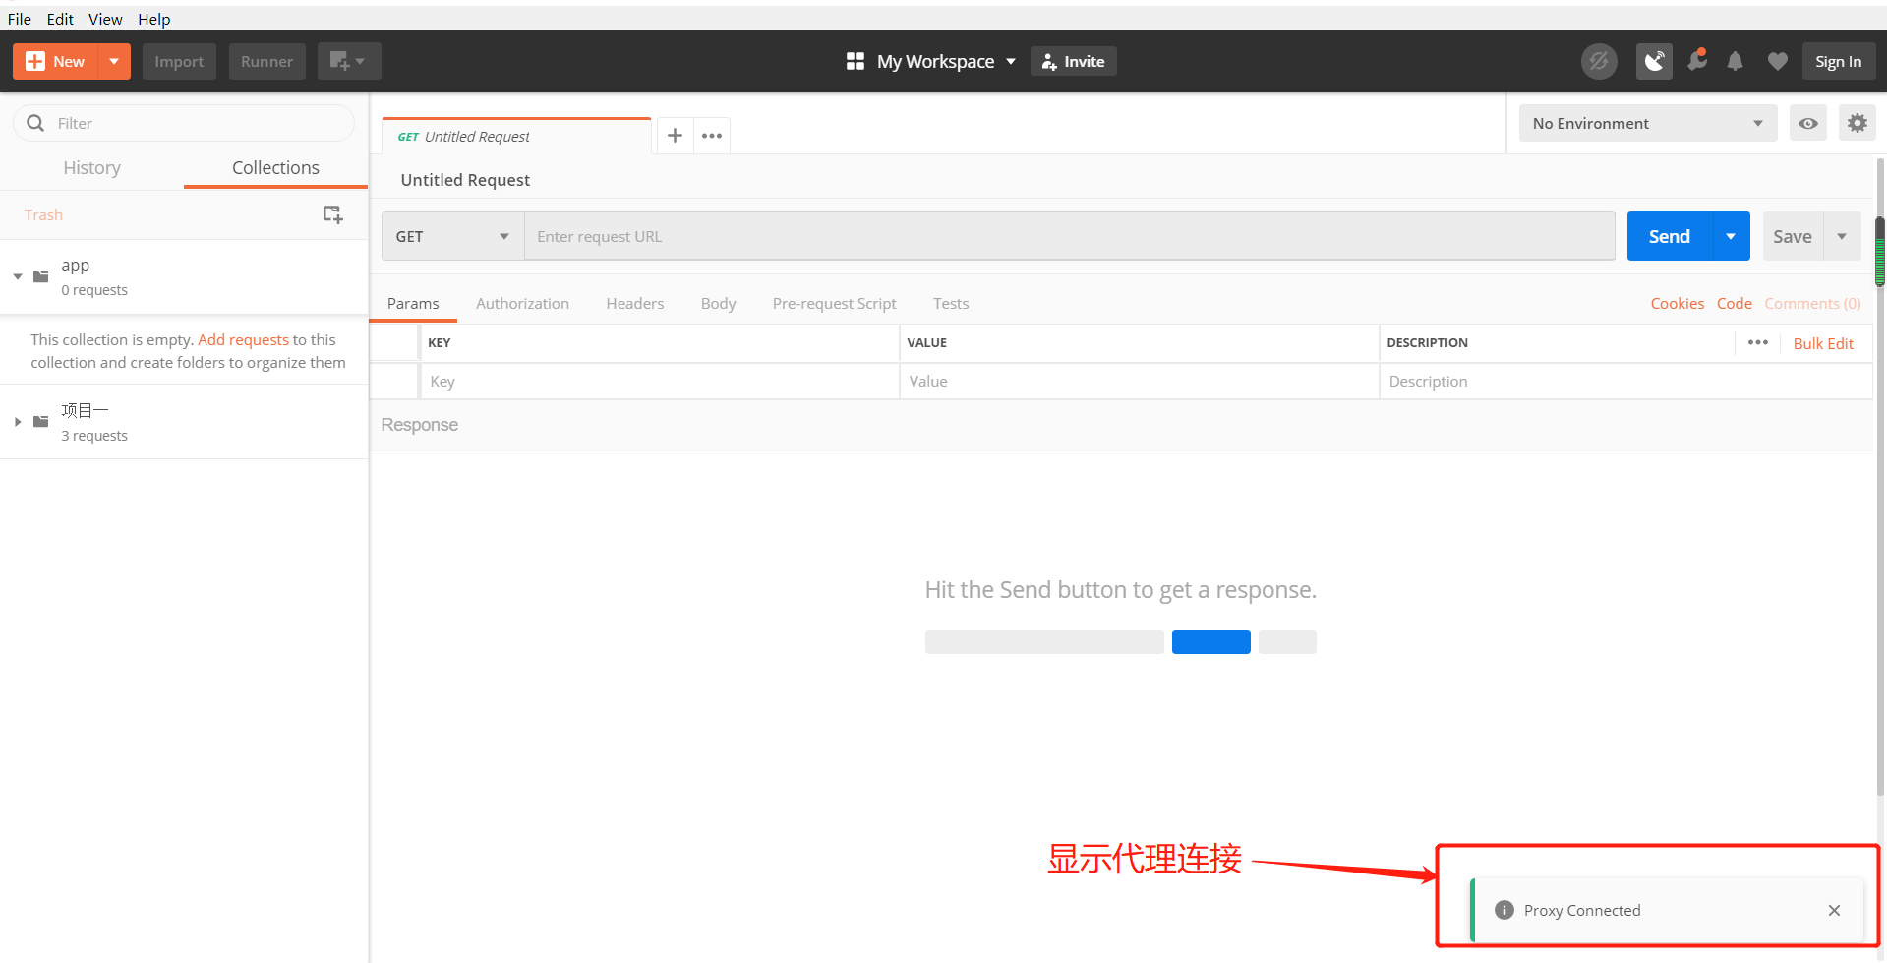Viewport: 1887px width, 963px height.
Task: Select the Pre-request Script tab
Action: 834,304
